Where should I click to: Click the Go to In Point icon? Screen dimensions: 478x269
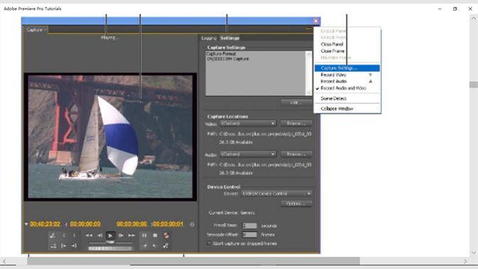click(x=64, y=246)
